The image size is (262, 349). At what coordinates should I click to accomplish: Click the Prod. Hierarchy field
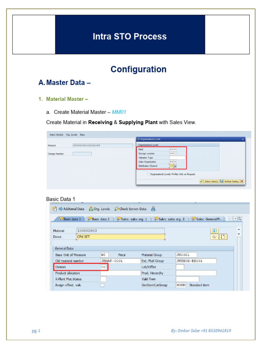tap(196, 273)
